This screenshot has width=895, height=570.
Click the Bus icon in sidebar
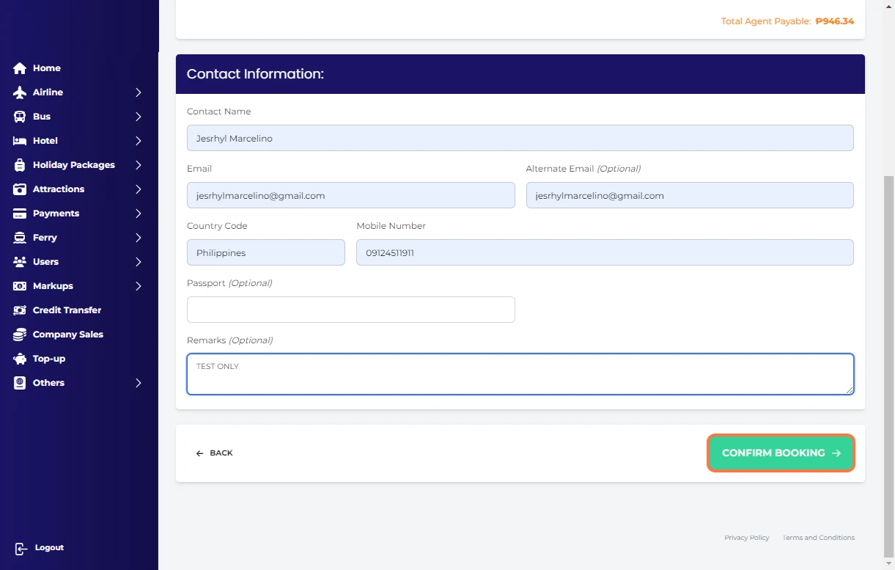pyautogui.click(x=20, y=117)
